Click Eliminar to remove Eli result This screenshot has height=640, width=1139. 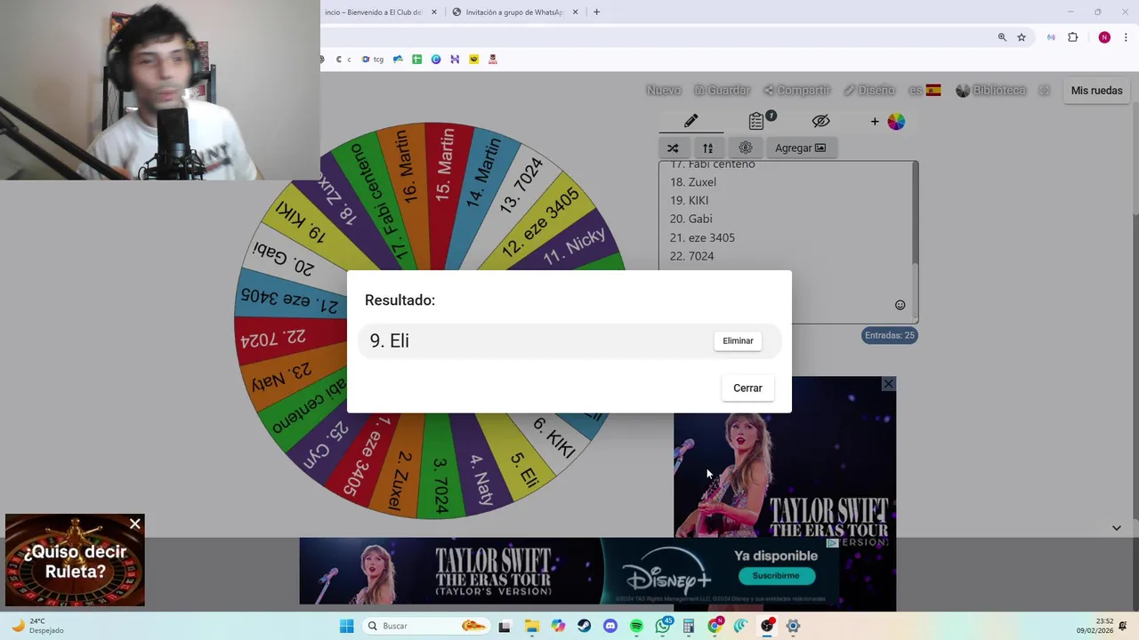coord(738,340)
